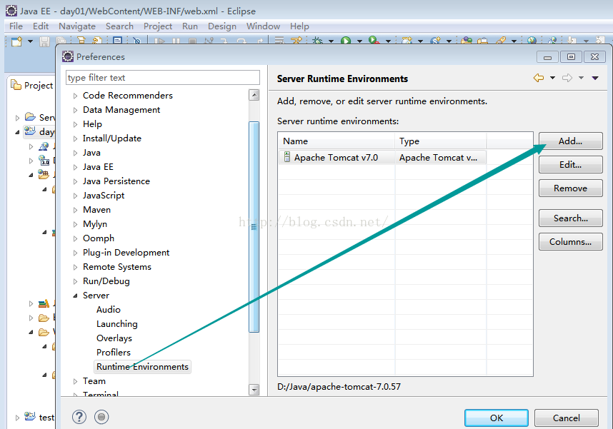
Task: Click the Search... button in Preferences
Action: (x=570, y=218)
